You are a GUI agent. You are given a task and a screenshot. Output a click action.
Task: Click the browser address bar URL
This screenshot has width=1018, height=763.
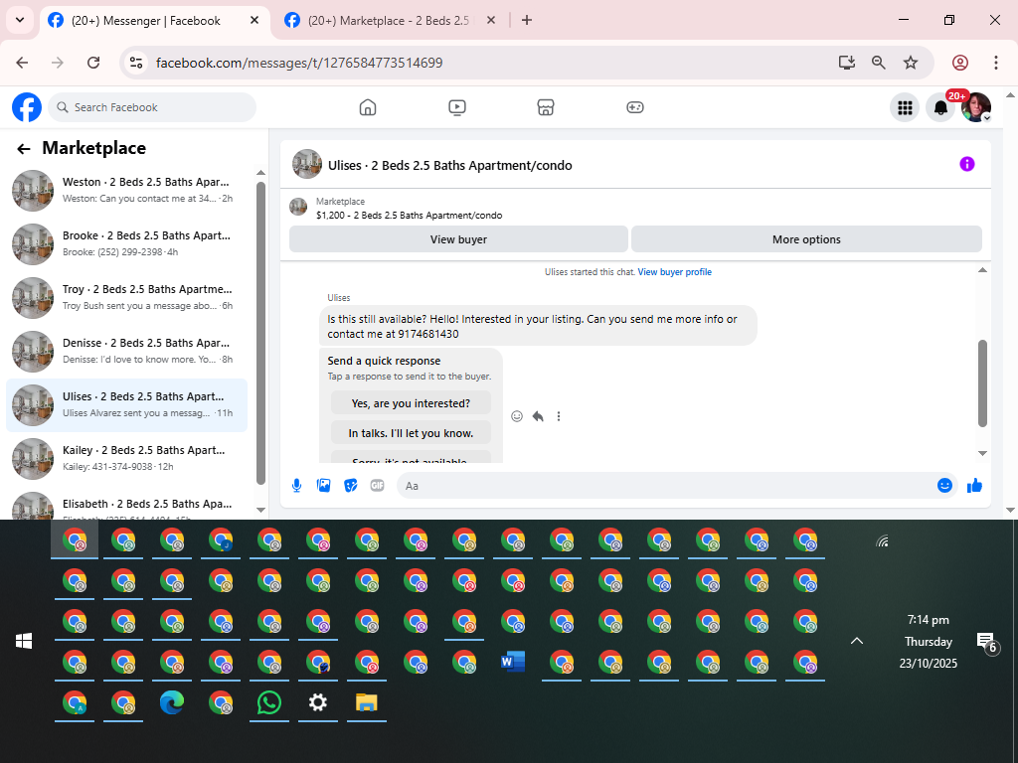[299, 63]
